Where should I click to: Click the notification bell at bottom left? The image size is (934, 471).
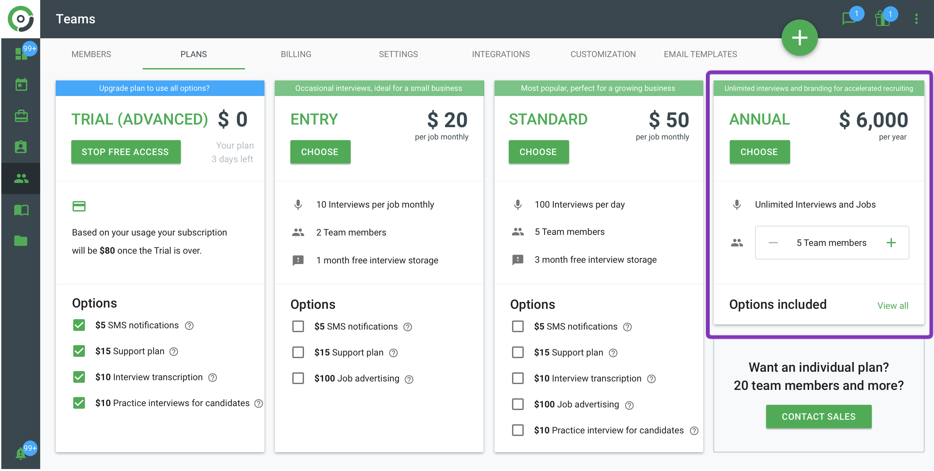click(x=21, y=453)
